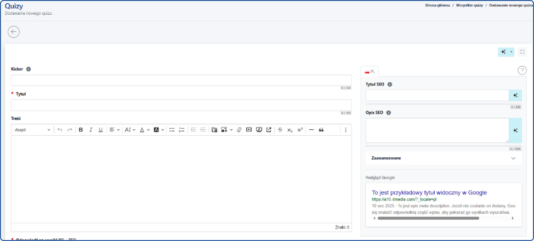The height and width of the screenshot is (241, 534).
Task: Insert a link in the editor
Action: click(x=239, y=130)
